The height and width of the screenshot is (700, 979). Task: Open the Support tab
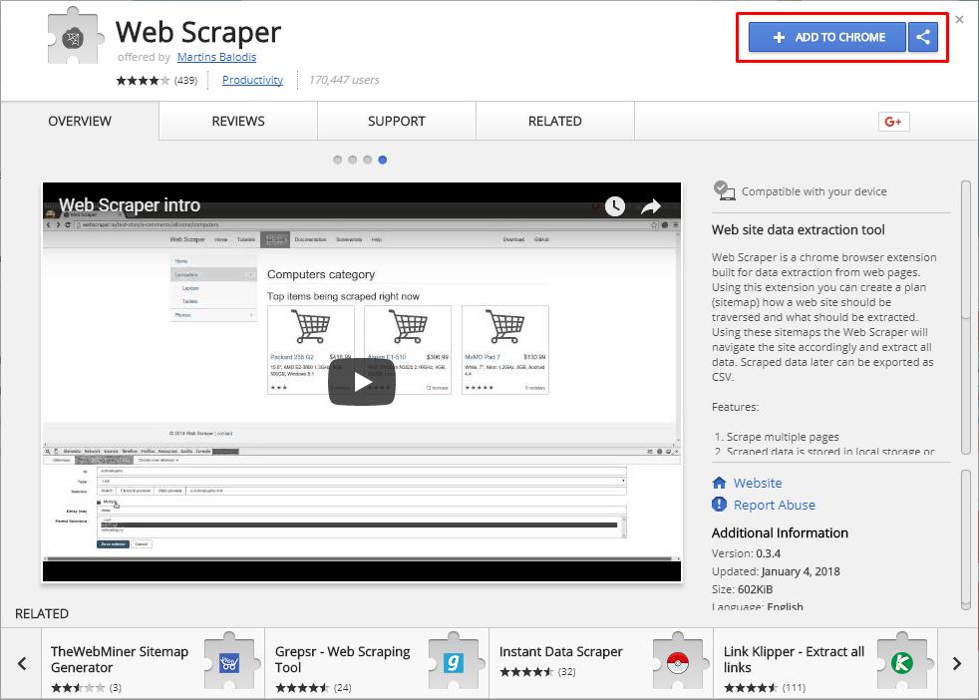[x=397, y=121]
